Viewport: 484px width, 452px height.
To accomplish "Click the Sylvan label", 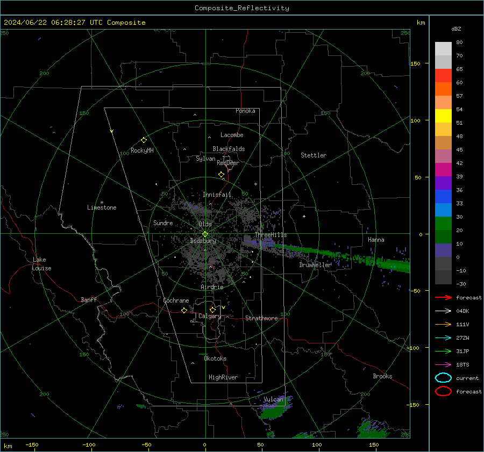I will pyautogui.click(x=205, y=159).
